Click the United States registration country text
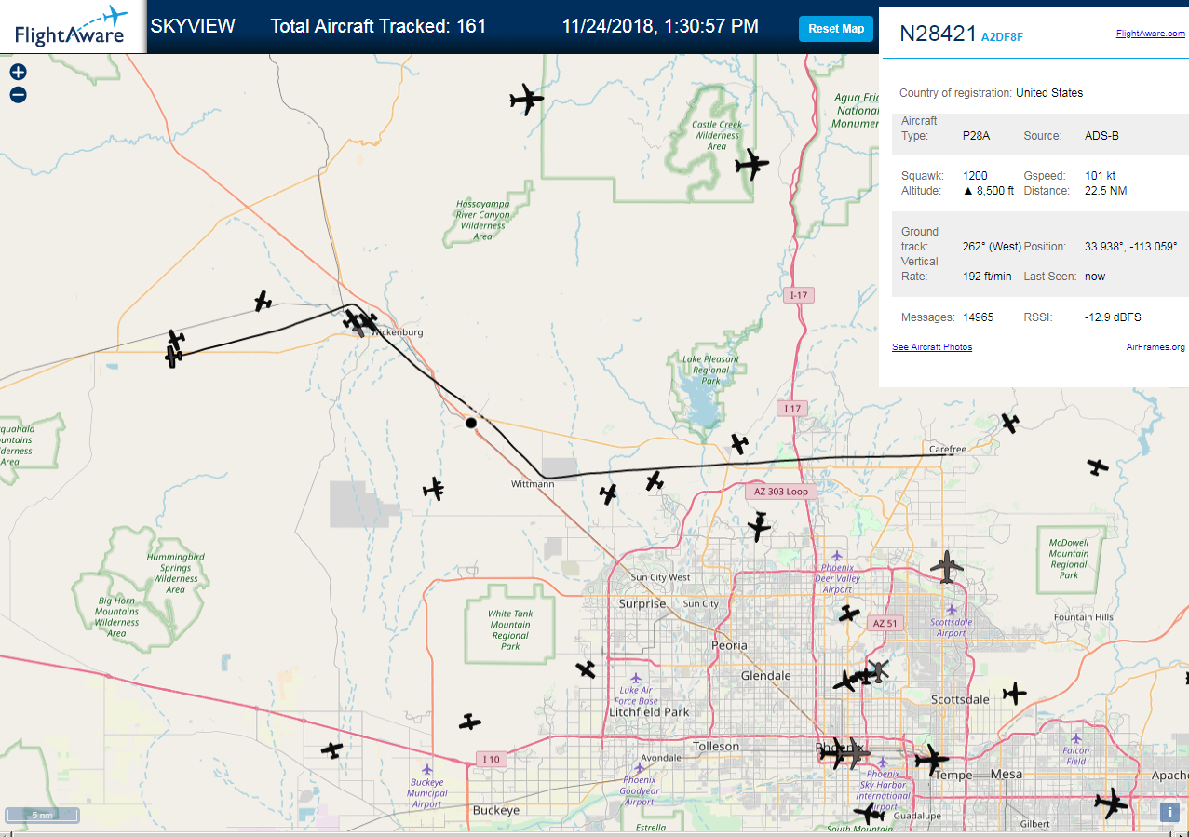Viewport: 1189px width, 837px height. 1049,93
